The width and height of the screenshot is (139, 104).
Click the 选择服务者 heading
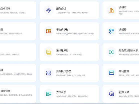point(62,50)
